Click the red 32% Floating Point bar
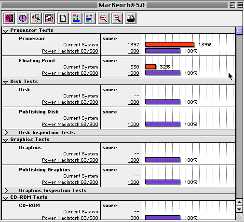 point(150,67)
